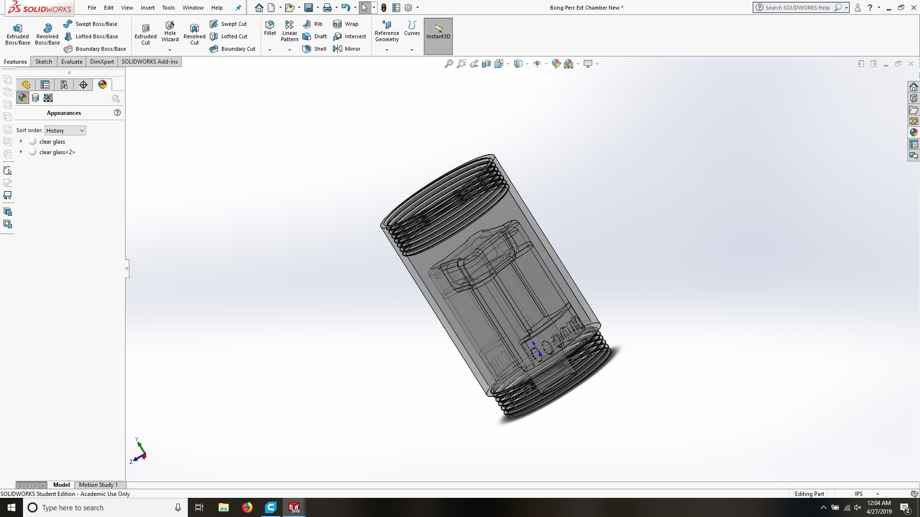920x517 pixels.
Task: Apply the Fillet tool
Action: [270, 28]
